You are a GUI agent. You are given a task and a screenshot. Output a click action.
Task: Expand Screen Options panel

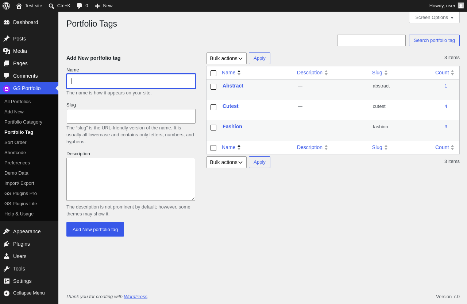(x=434, y=17)
